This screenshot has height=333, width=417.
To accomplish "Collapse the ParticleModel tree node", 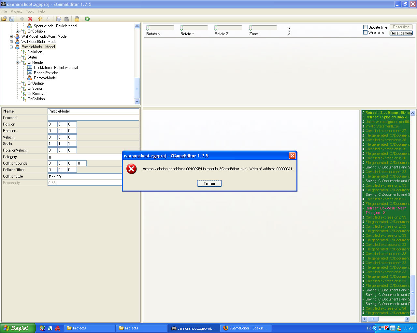I will pos(11,47).
